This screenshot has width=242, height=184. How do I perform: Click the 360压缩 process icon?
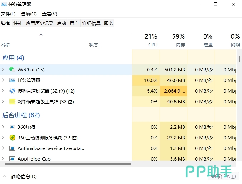pyautogui.click(x=12, y=127)
